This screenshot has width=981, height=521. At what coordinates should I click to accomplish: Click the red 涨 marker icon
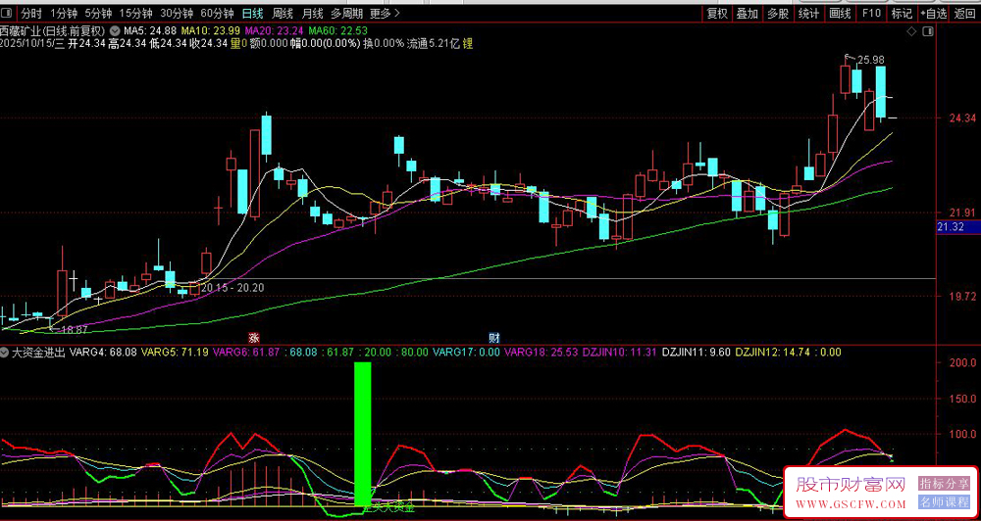pos(253,337)
